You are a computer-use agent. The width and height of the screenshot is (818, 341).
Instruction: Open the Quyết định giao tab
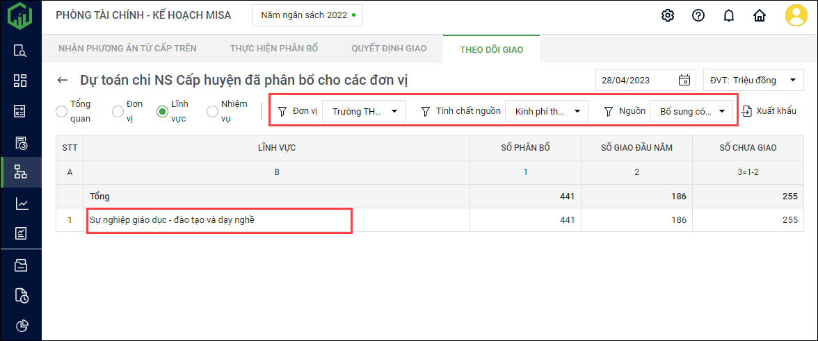[389, 49]
